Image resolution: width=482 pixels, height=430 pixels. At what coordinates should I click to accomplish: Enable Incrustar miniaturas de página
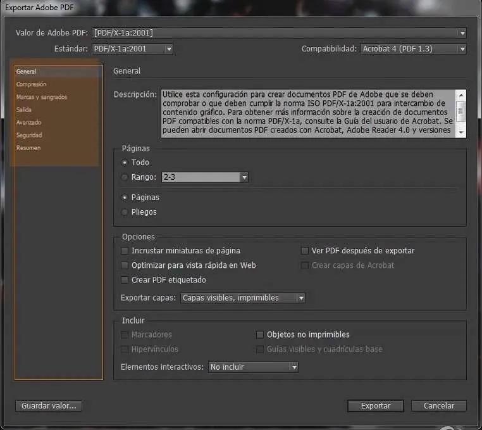(x=125, y=251)
